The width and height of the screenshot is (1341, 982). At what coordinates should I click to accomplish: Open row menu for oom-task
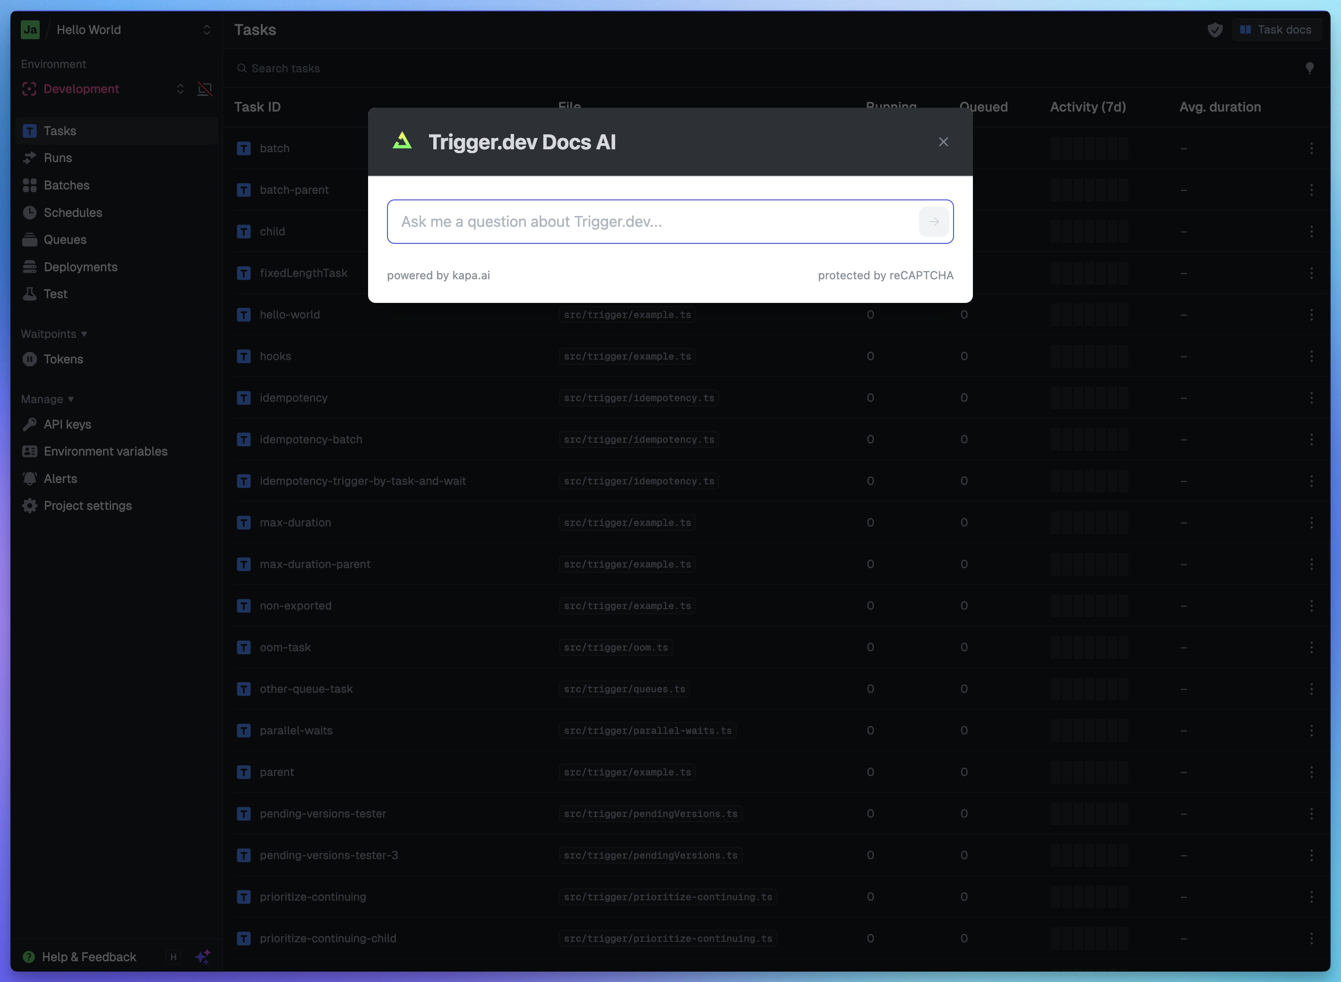point(1311,647)
